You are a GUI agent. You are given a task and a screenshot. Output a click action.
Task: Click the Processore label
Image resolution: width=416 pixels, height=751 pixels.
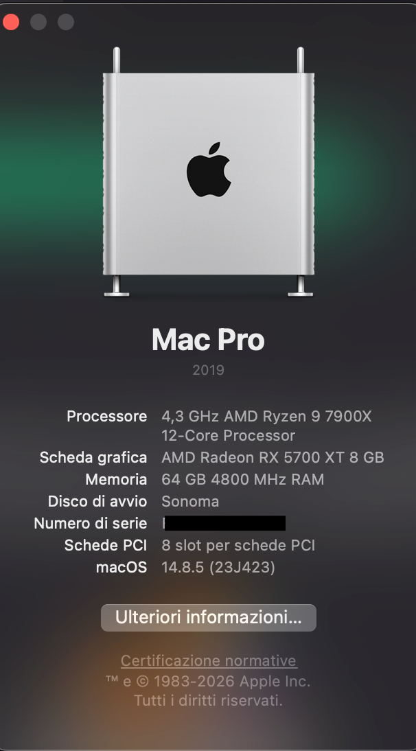pos(107,416)
